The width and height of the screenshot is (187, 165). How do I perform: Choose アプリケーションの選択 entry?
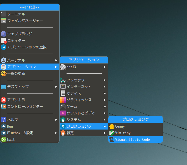[30, 47]
